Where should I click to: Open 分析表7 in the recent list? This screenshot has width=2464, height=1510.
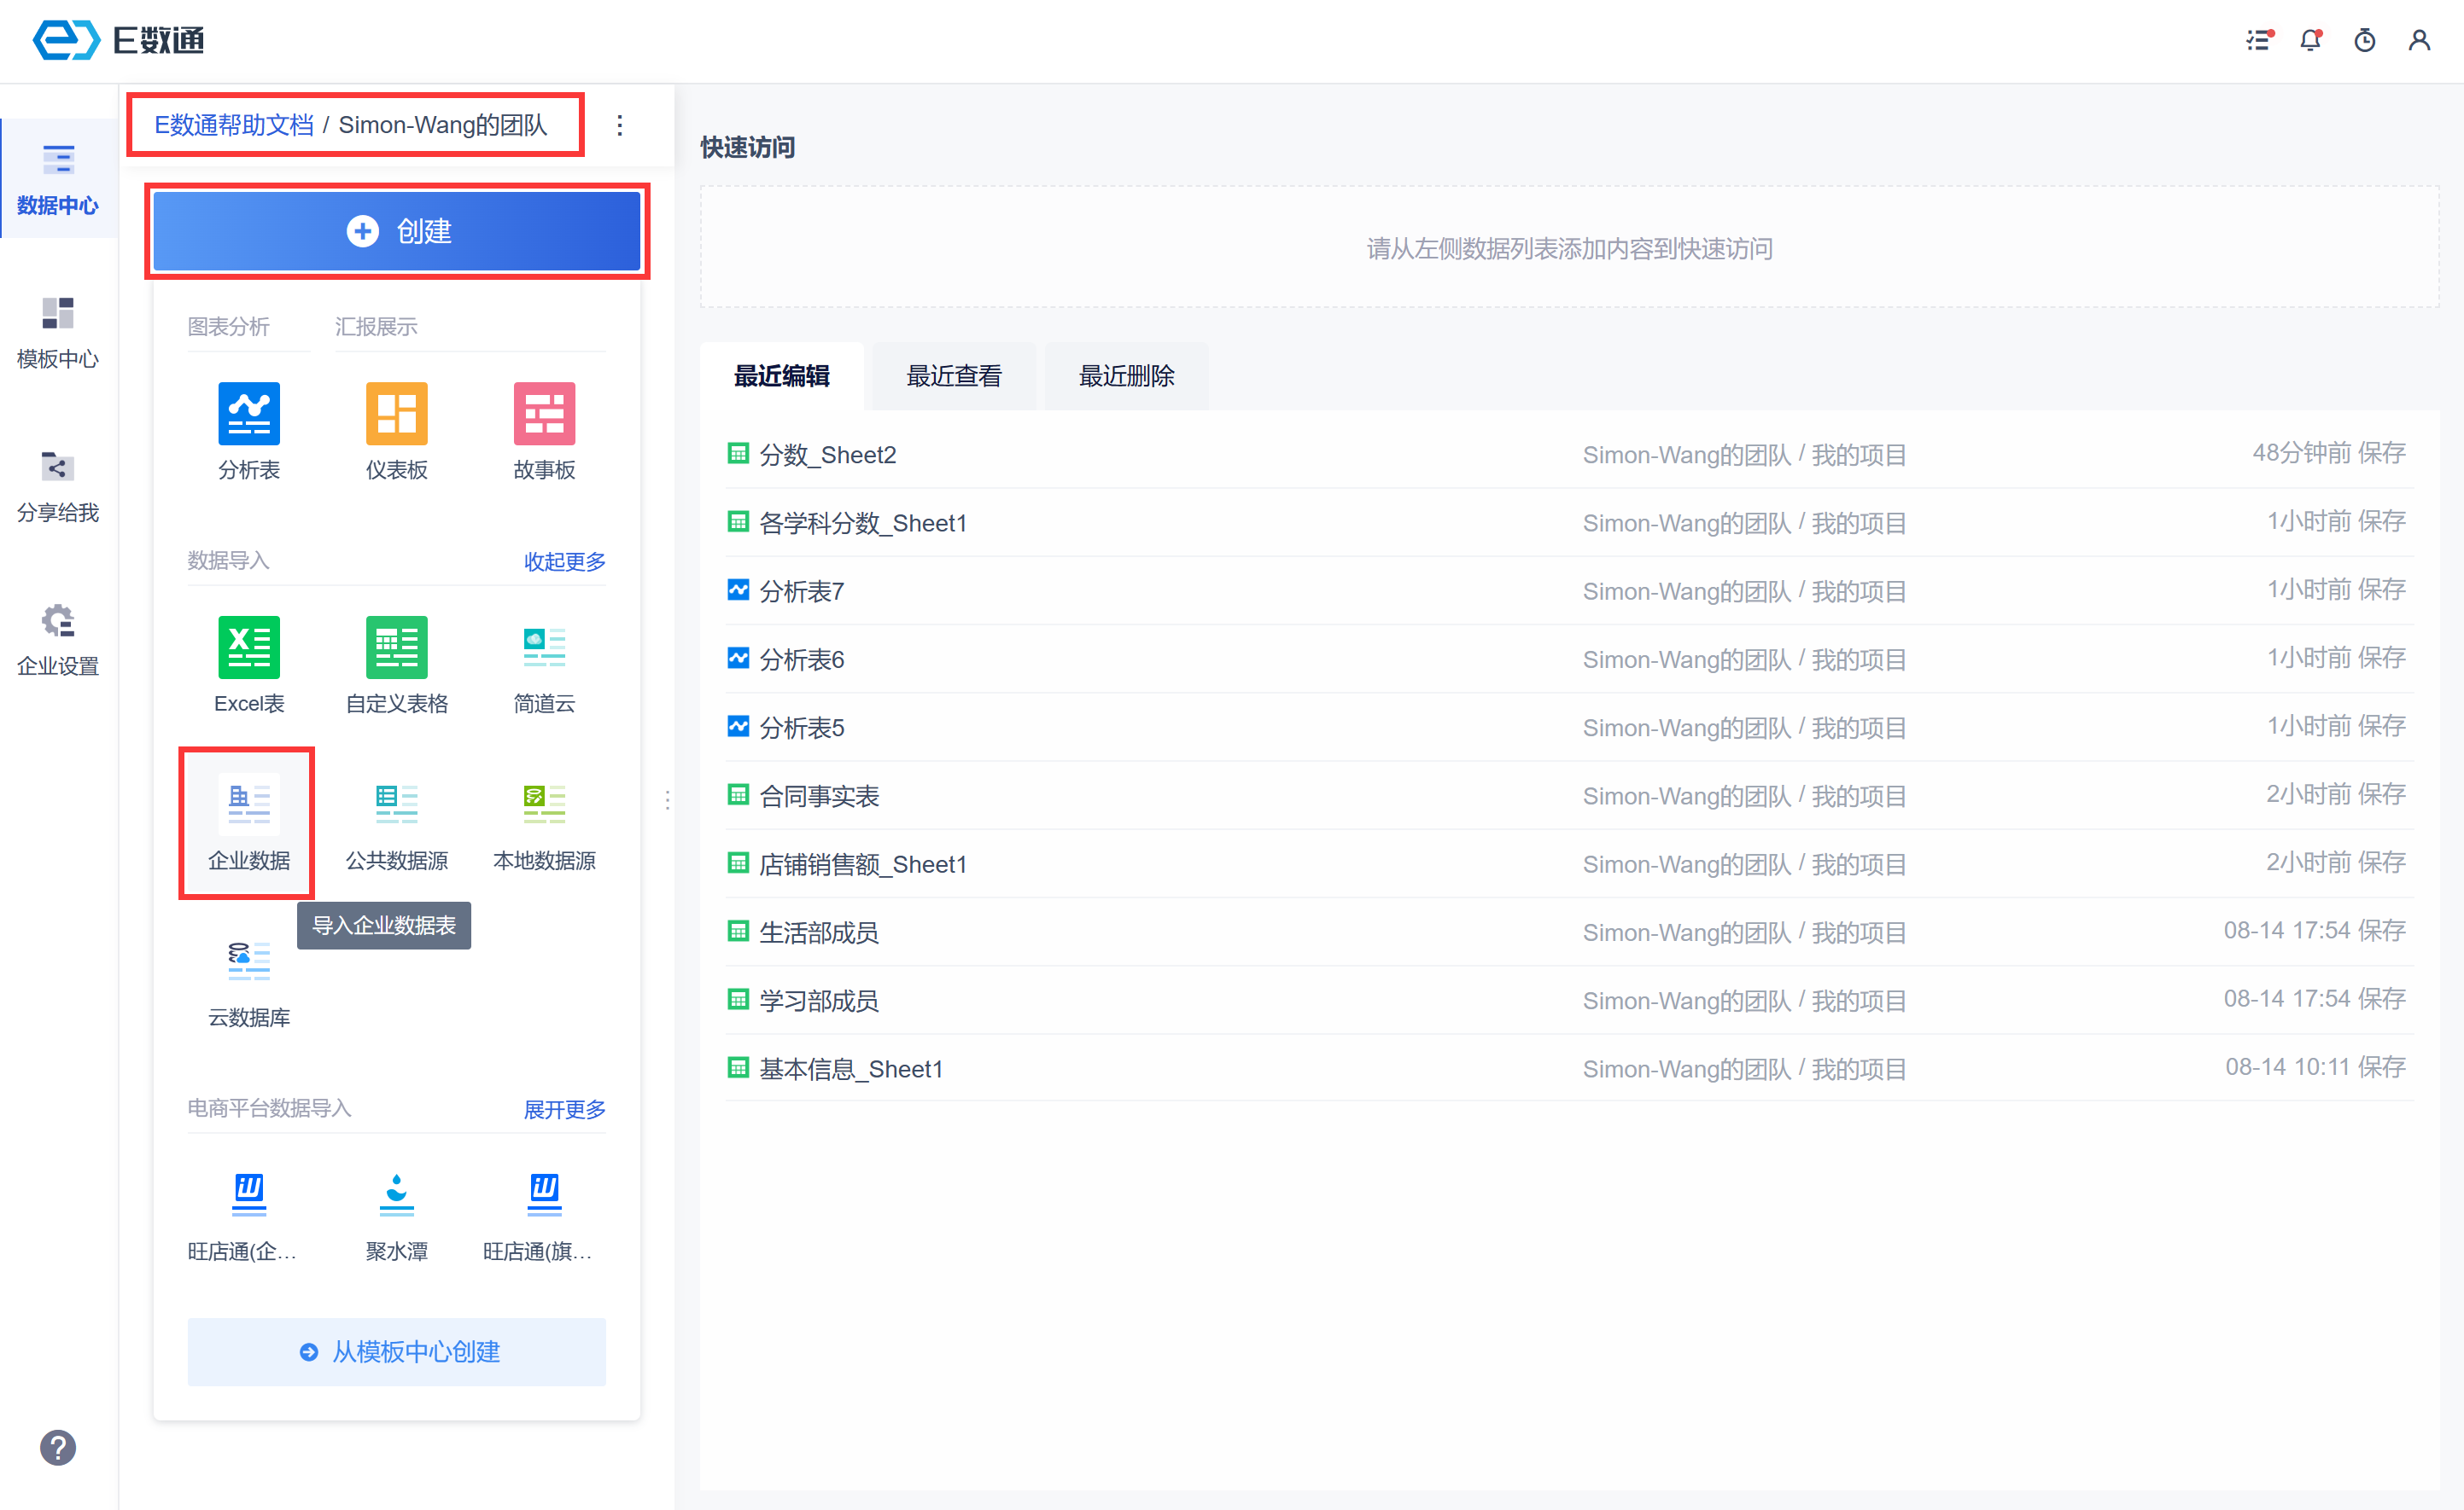(801, 591)
